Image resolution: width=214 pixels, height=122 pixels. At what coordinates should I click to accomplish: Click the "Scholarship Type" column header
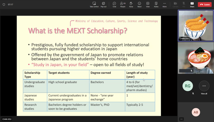coord(35,75)
